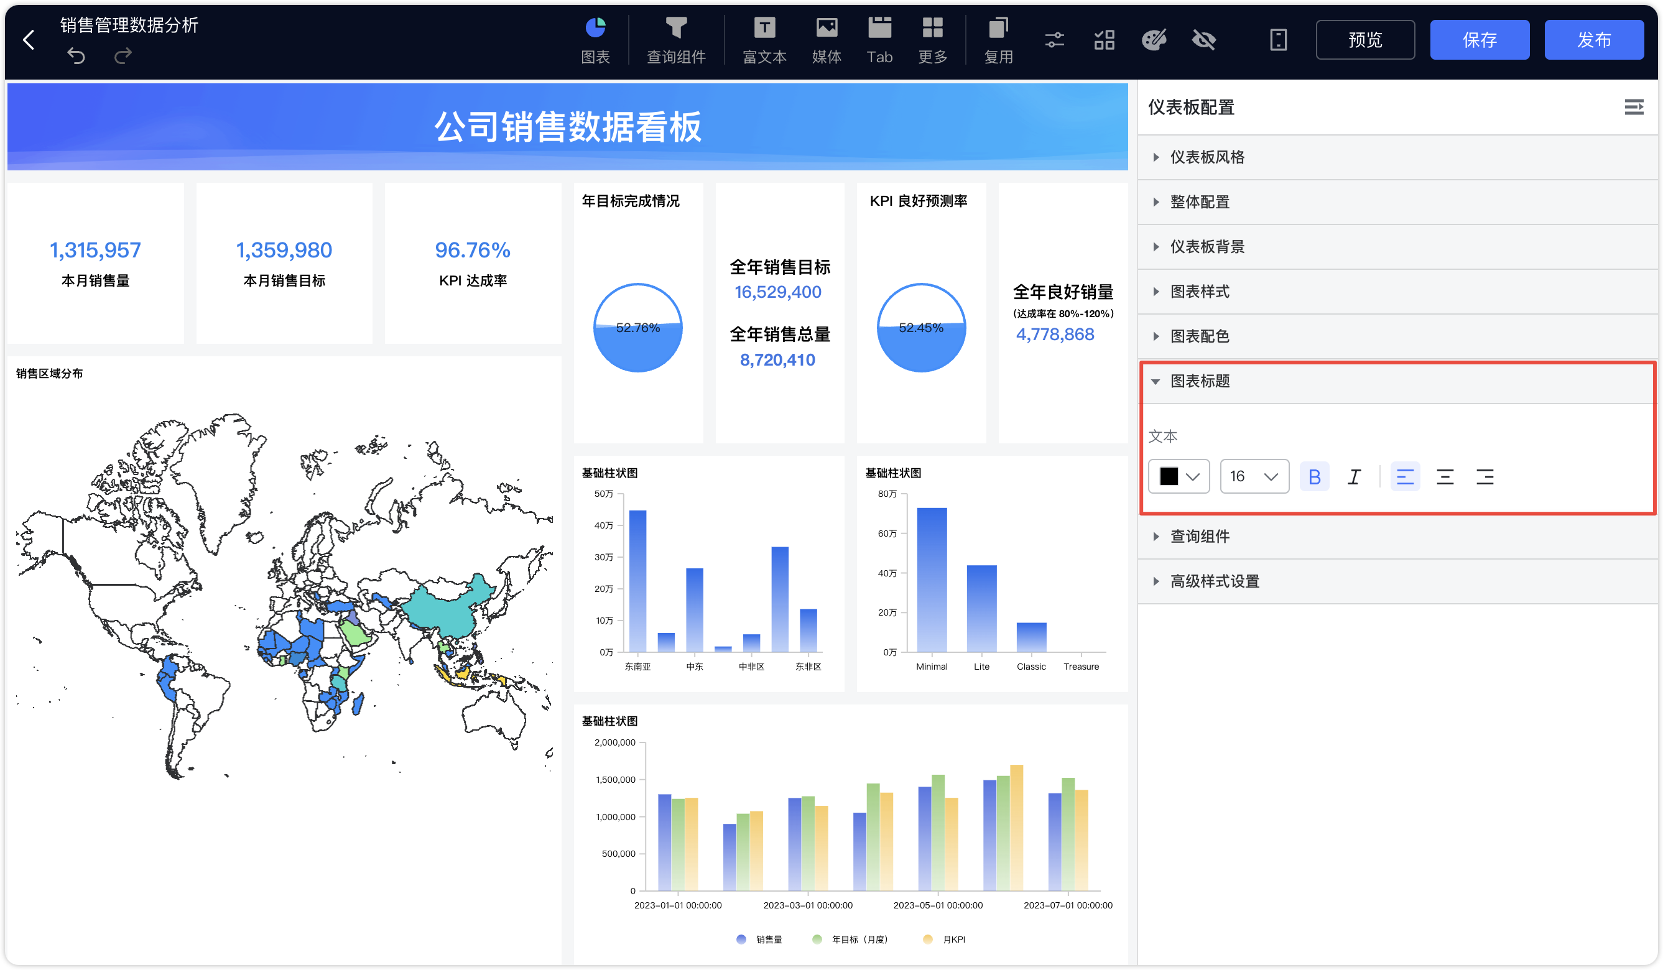Open the font size 16 dropdown
Viewport: 1663px width, 970px height.
click(x=1254, y=476)
